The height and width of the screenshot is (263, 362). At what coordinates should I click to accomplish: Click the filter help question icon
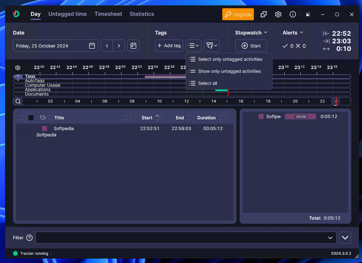coord(29,238)
